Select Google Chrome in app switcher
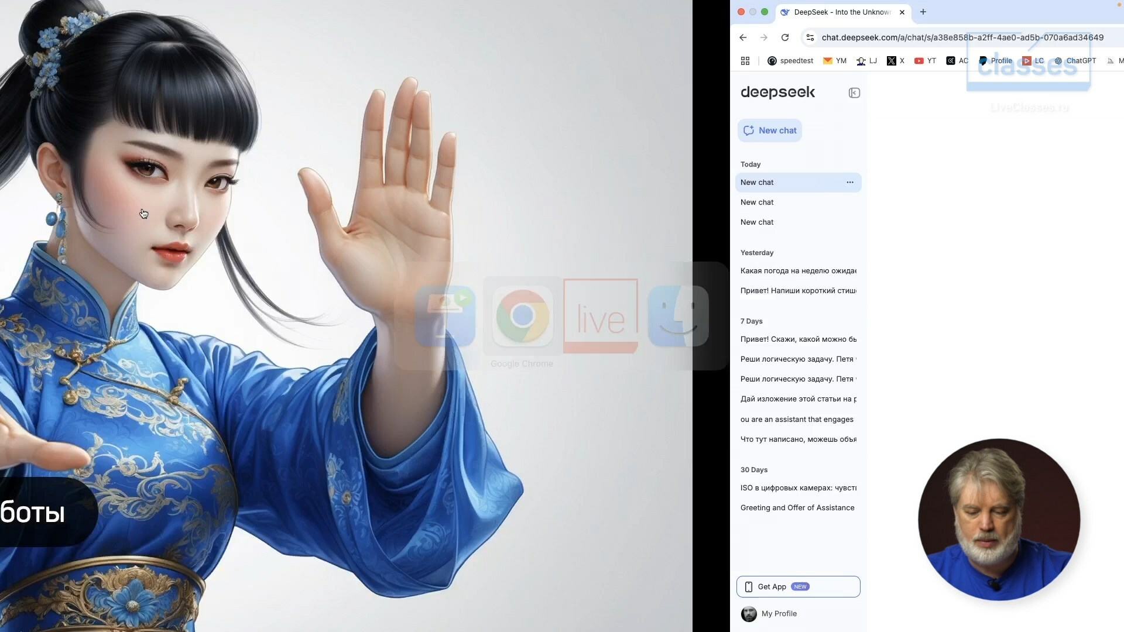Viewport: 1124px width, 632px height. [x=522, y=316]
